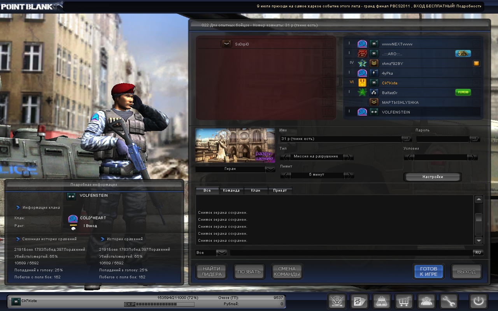This screenshot has height=311, width=498.
Task: Click the Гиран map preview thumbnail
Action: click(x=235, y=145)
